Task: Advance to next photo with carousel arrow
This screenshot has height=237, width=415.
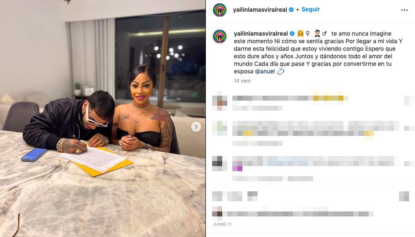Action: click(x=196, y=127)
